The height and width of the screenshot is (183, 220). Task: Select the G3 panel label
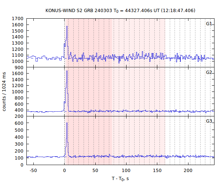209,121
